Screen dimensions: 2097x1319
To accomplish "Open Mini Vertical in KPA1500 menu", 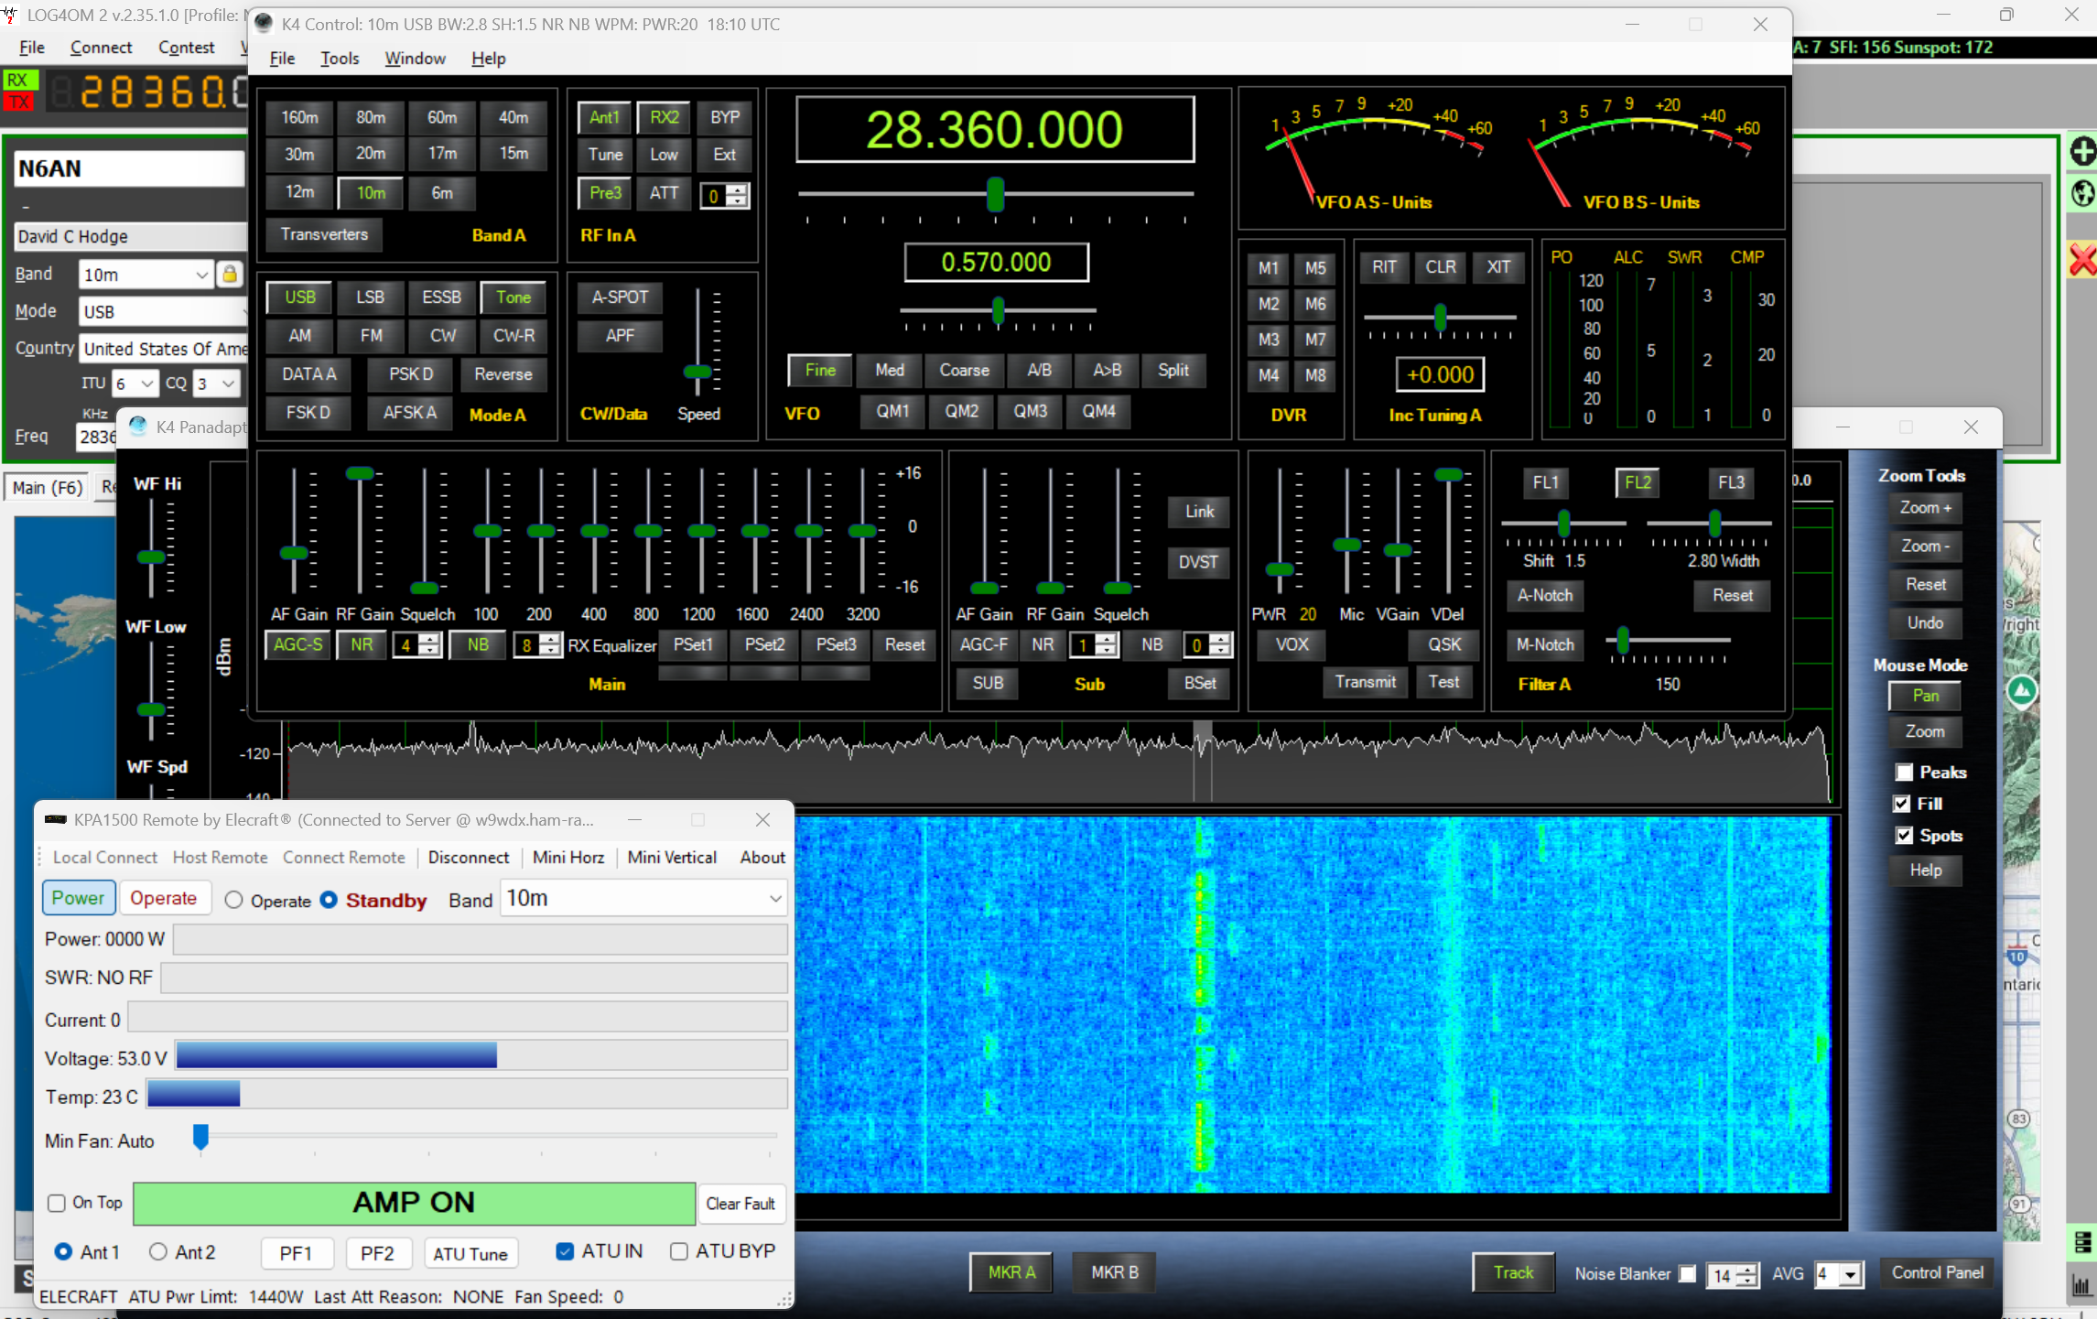I will [x=671, y=857].
